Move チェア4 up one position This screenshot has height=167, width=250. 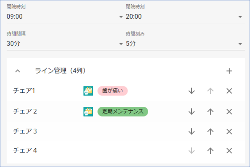[210, 151]
